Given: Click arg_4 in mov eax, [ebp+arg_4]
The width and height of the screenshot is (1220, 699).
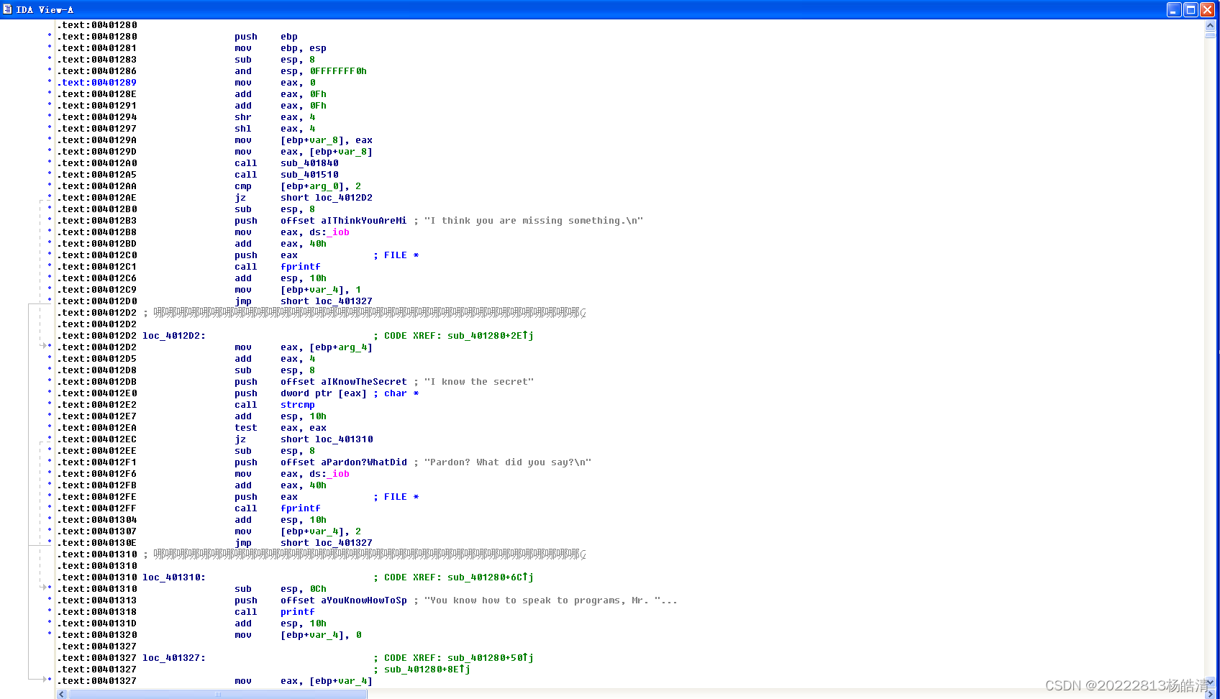Looking at the screenshot, I should (x=352, y=347).
